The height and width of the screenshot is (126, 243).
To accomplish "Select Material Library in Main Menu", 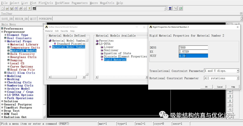I will pyautogui.click(x=24, y=44).
